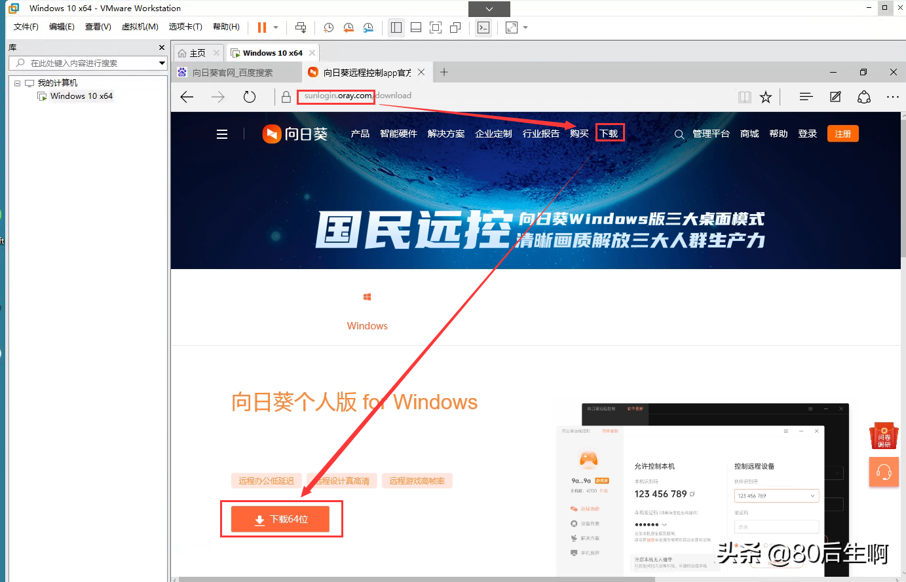Viewport: 906px width, 582px height.
Task: Open the 查看(V) menu
Action: coord(98,27)
